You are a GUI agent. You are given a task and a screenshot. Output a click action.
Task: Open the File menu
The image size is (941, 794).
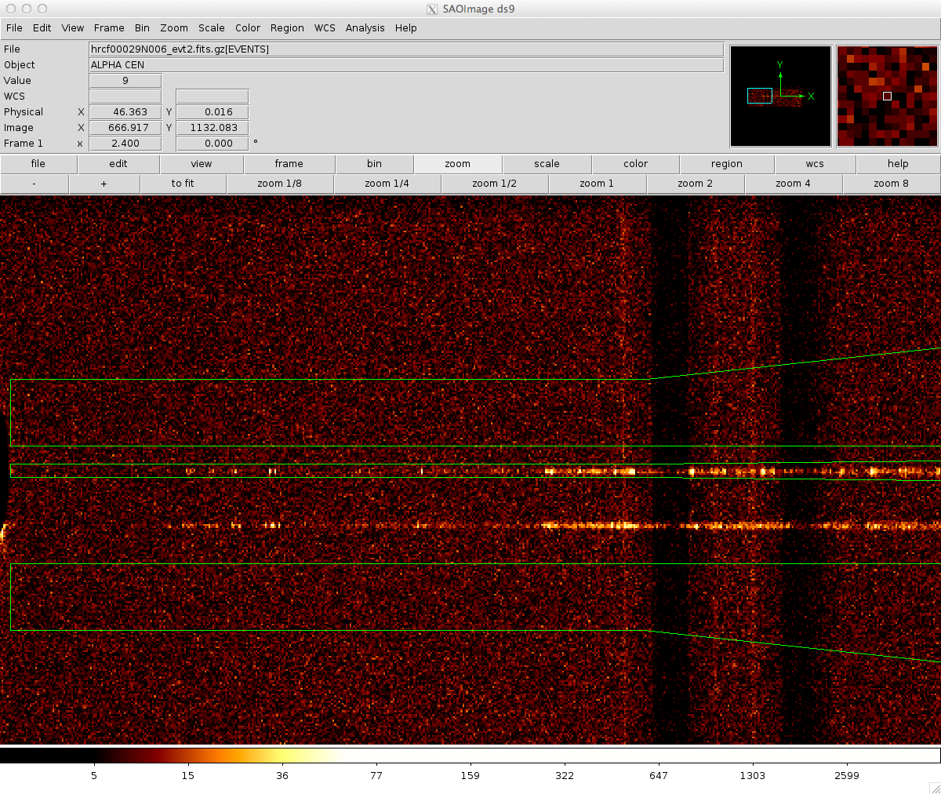pyautogui.click(x=14, y=27)
